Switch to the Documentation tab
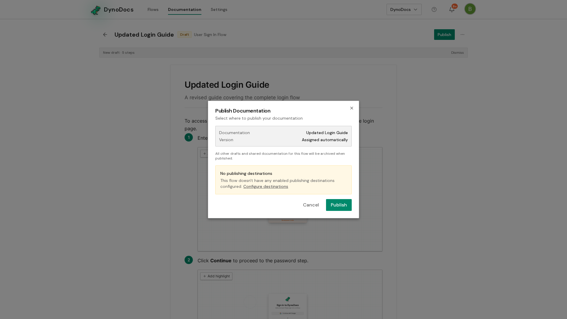 click(x=185, y=9)
